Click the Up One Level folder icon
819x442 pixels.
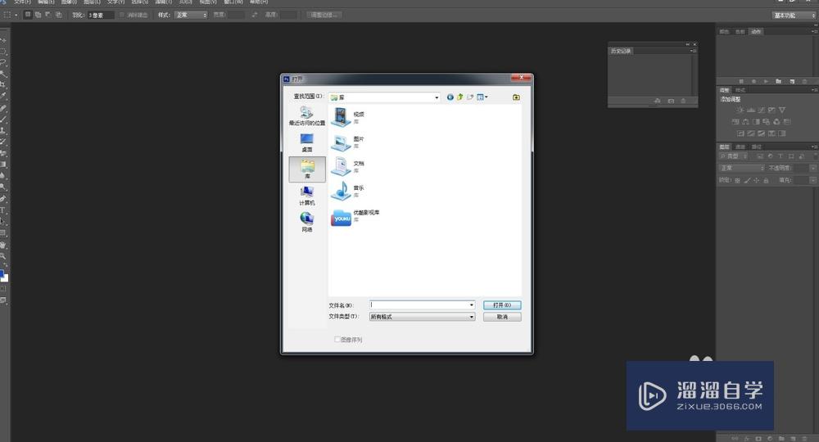(x=460, y=97)
